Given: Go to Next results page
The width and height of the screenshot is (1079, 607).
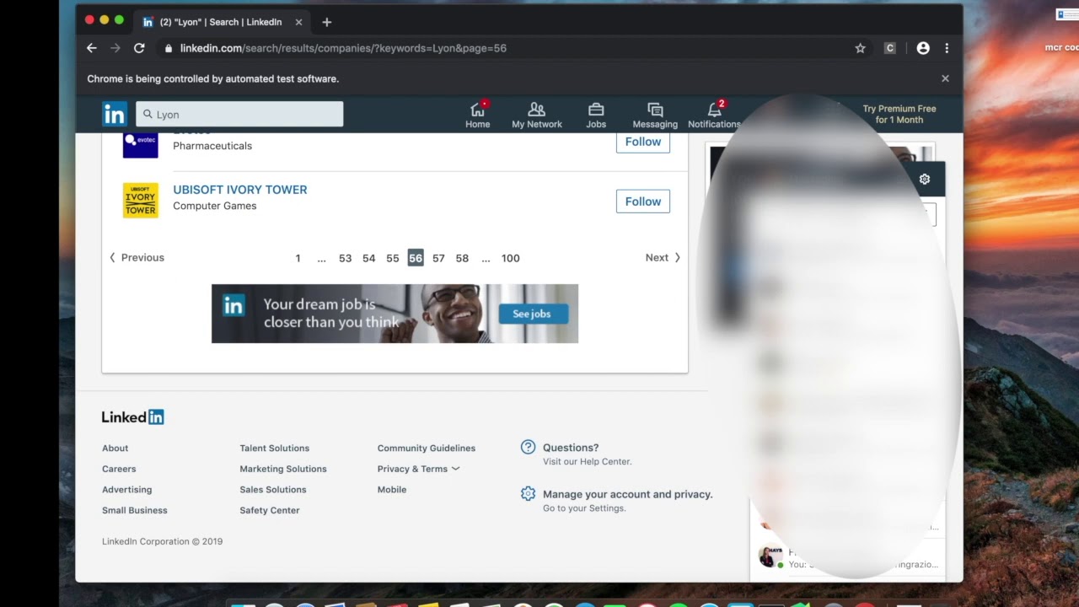Looking at the screenshot, I should pyautogui.click(x=663, y=258).
